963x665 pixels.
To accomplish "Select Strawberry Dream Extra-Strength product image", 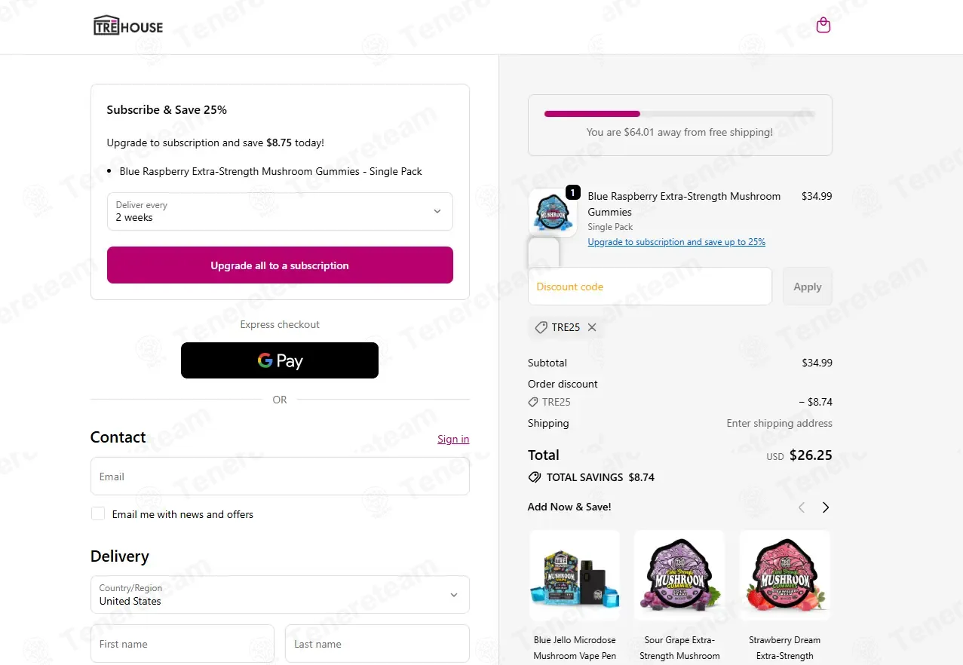I will [x=785, y=575].
